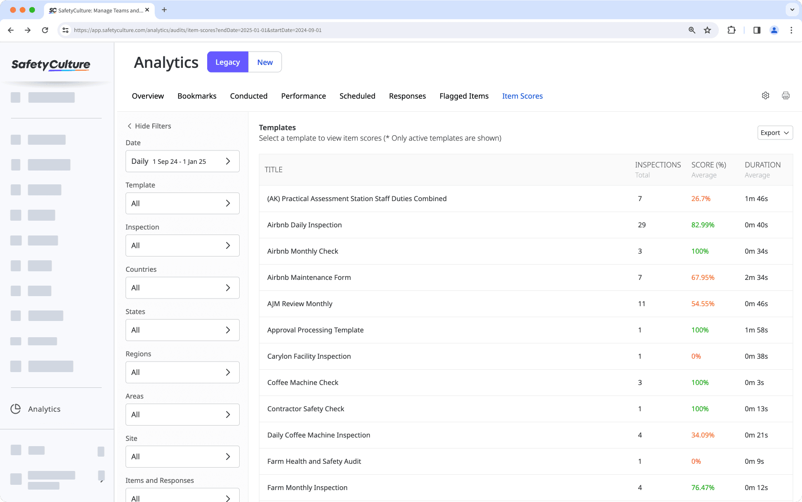The width and height of the screenshot is (802, 502).
Task: Go to the Performance tab
Action: [303, 96]
